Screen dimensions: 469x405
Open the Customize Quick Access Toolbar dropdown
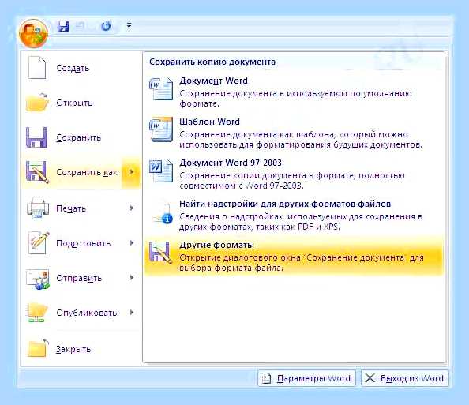point(129,26)
